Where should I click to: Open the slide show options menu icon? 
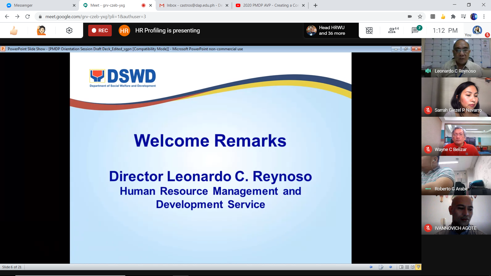click(381, 267)
